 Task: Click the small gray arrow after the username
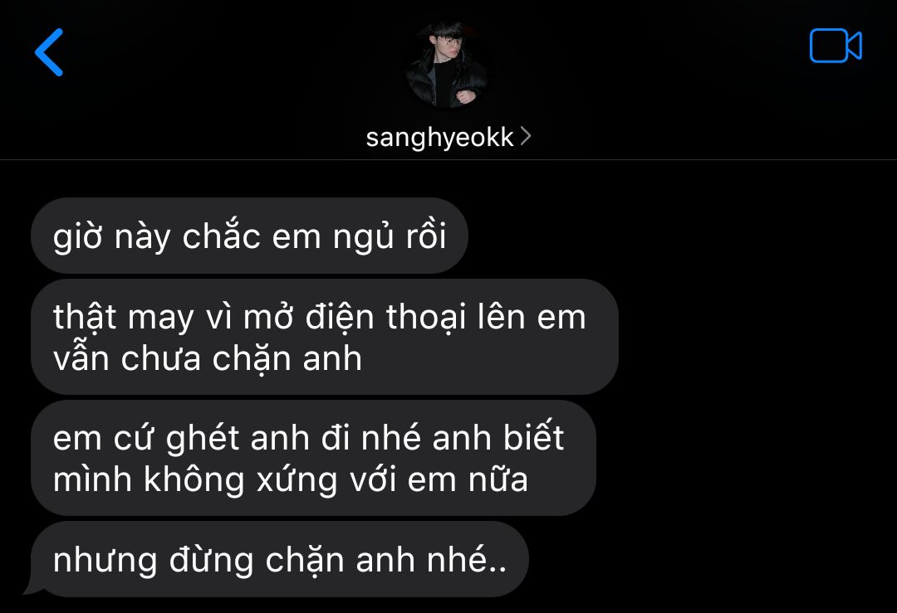(x=525, y=137)
